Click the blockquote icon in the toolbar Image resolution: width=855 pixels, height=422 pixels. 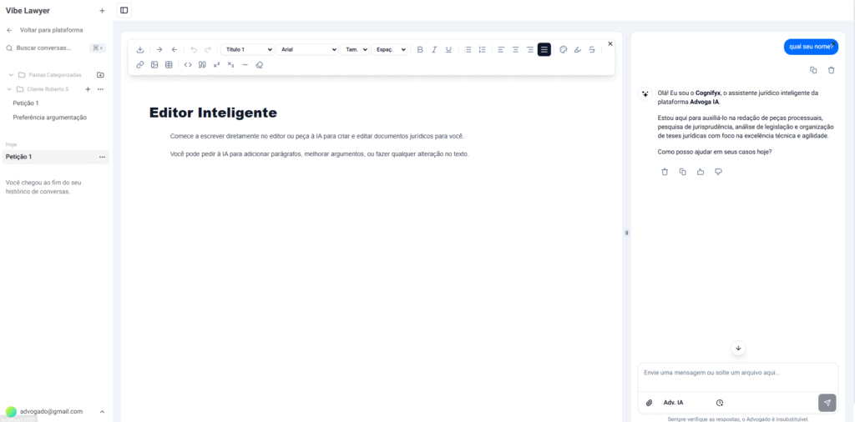[202, 65]
